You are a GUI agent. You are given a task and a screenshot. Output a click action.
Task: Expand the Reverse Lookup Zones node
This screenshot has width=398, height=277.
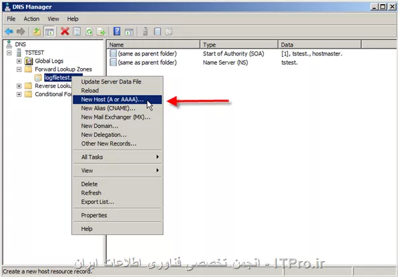pos(19,86)
